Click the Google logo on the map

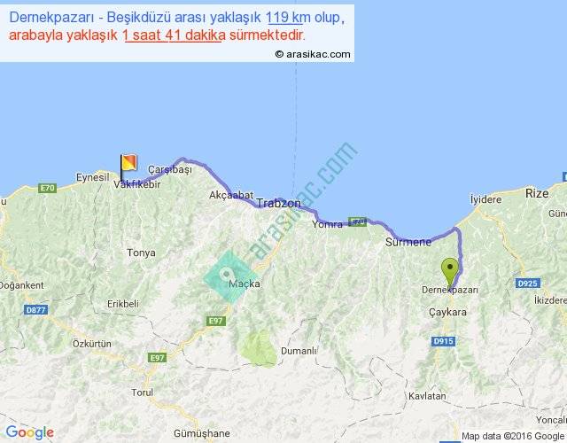point(29,432)
